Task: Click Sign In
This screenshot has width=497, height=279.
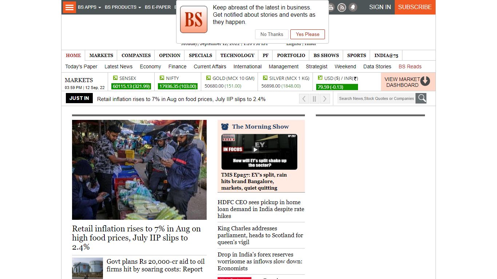Action: pyautogui.click(x=380, y=7)
